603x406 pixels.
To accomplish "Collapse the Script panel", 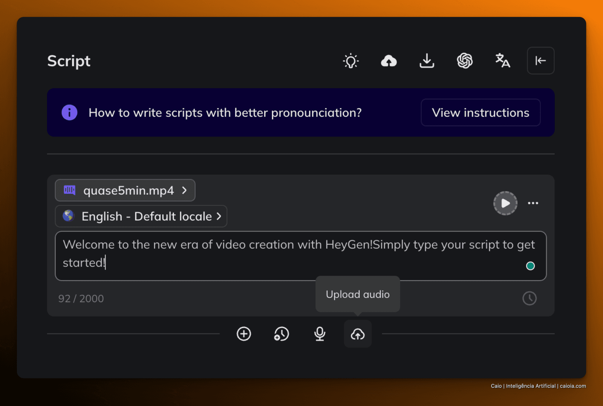I will pos(540,61).
